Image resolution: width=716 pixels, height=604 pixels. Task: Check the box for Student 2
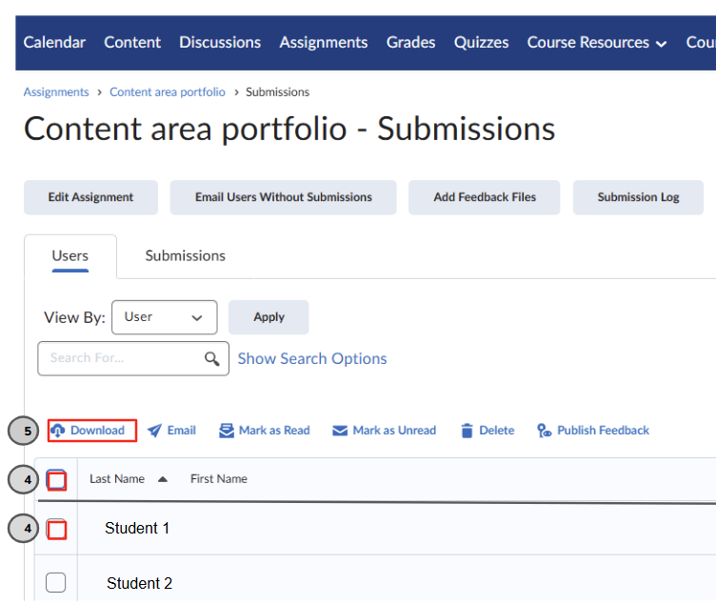(56, 582)
